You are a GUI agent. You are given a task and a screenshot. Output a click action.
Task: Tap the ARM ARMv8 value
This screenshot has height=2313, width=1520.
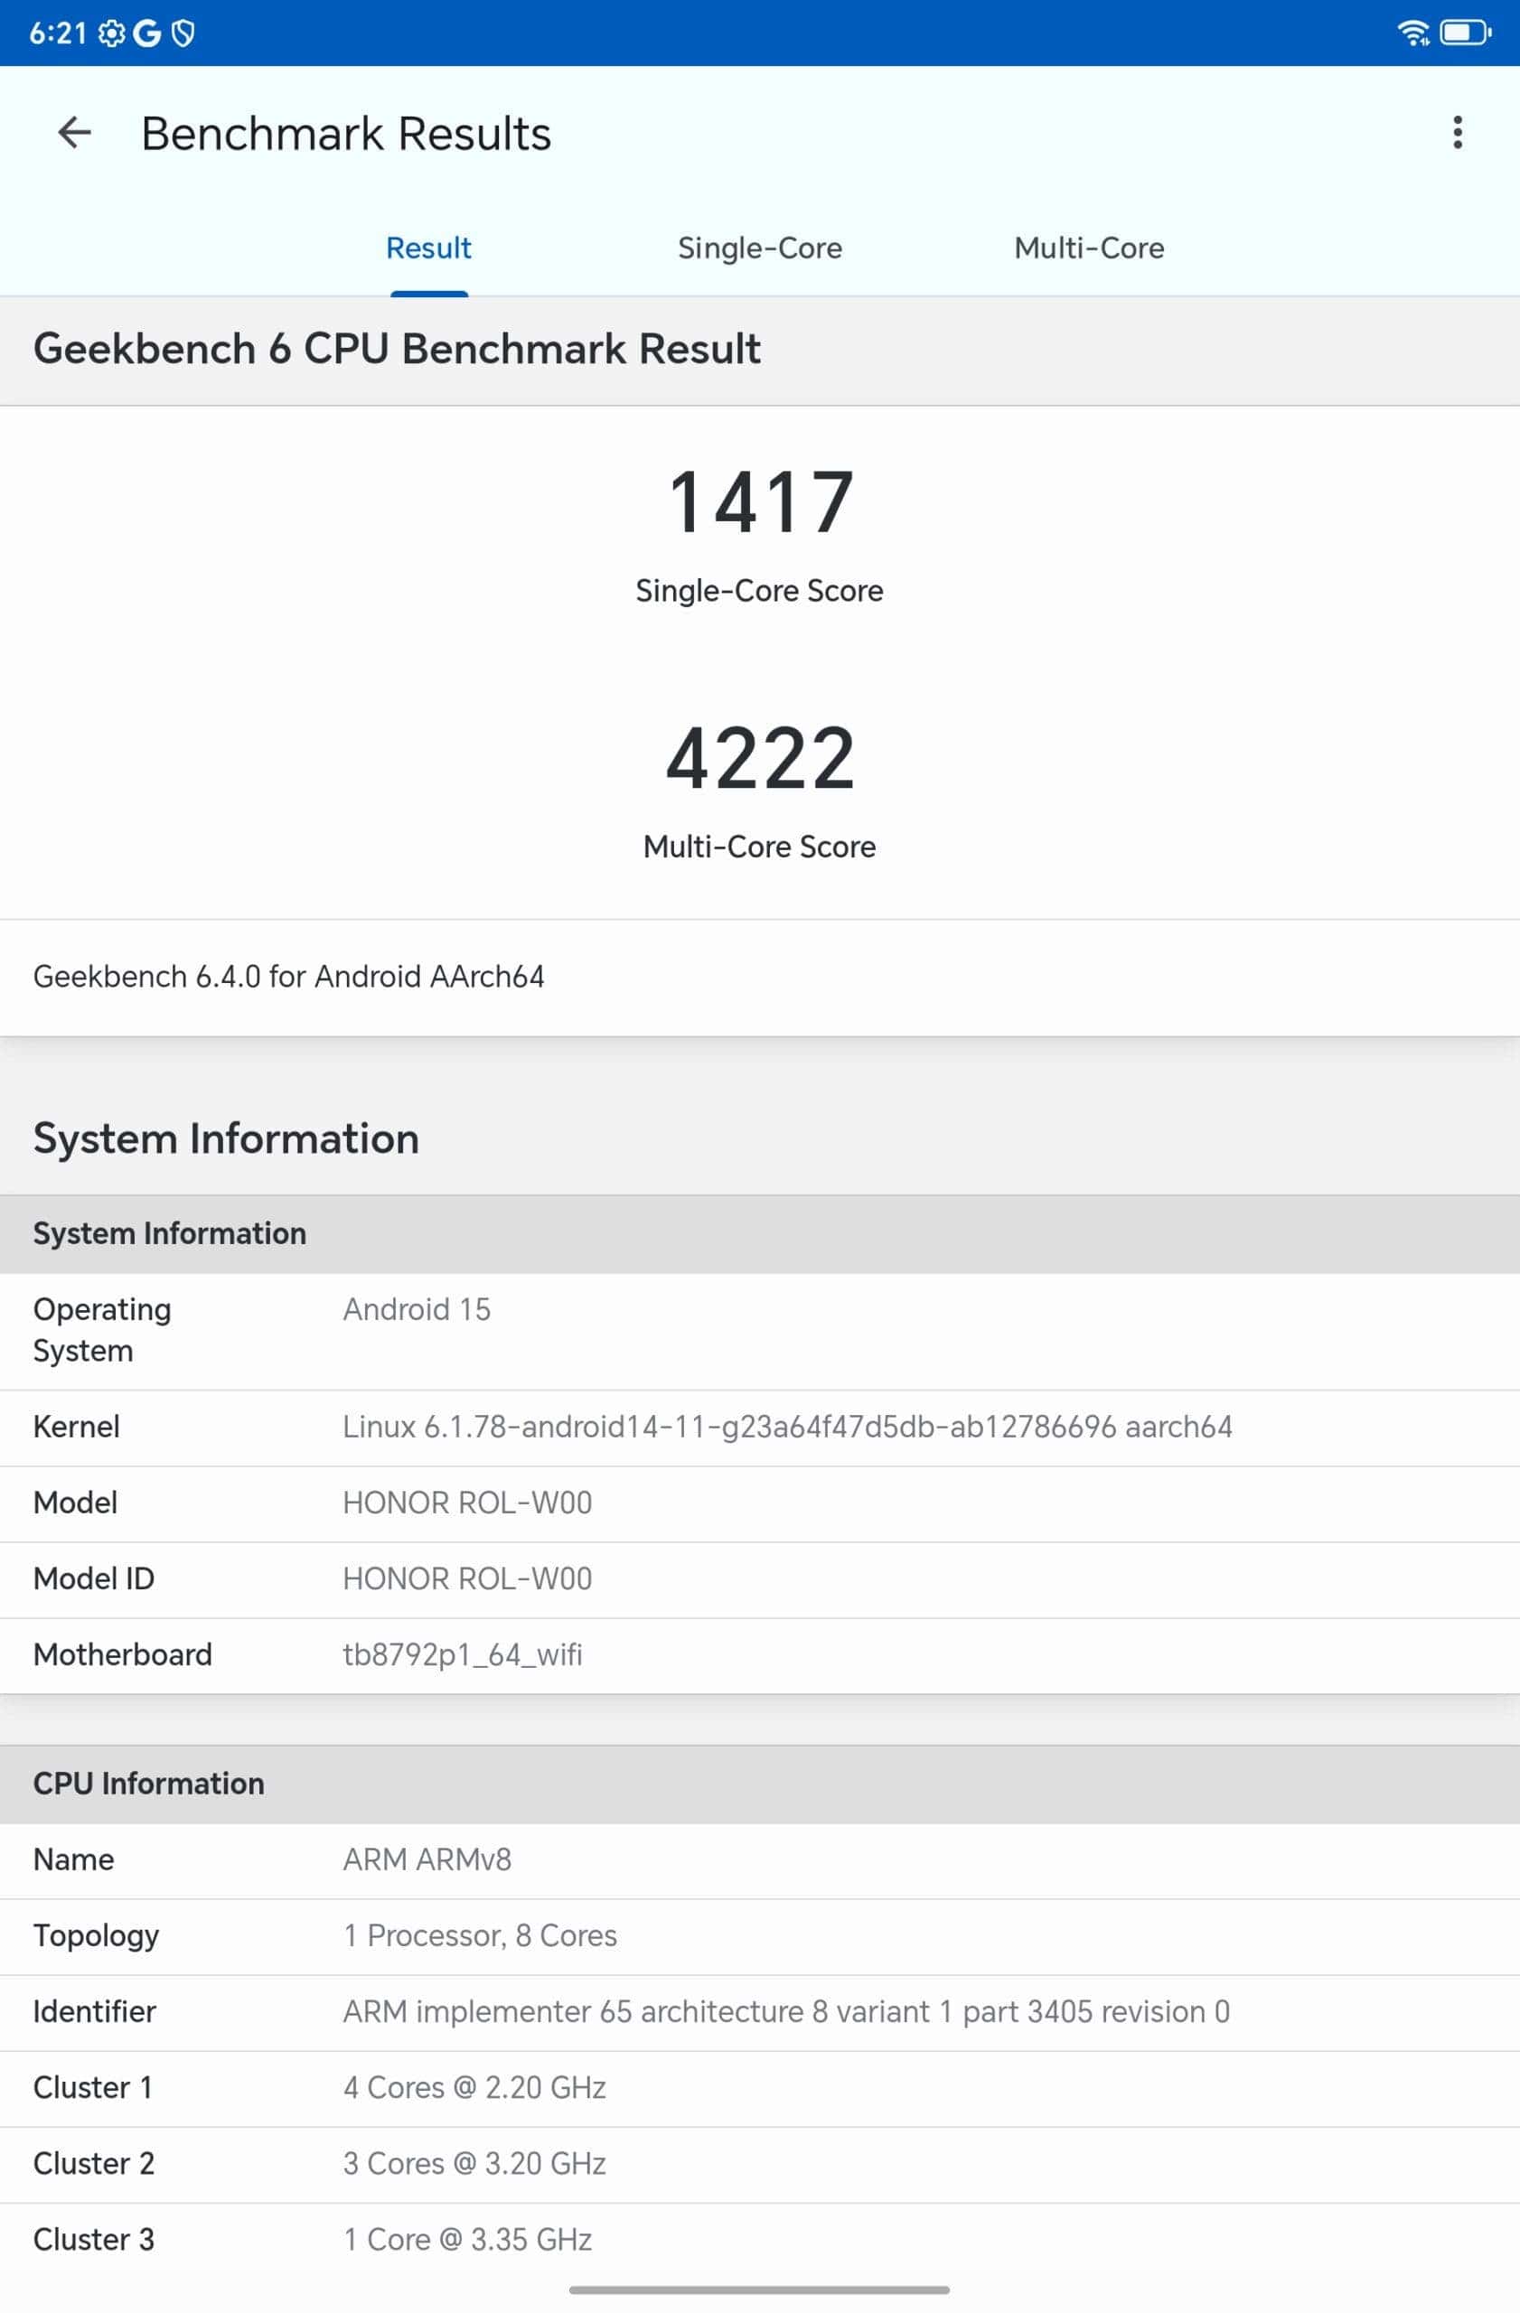[427, 1860]
